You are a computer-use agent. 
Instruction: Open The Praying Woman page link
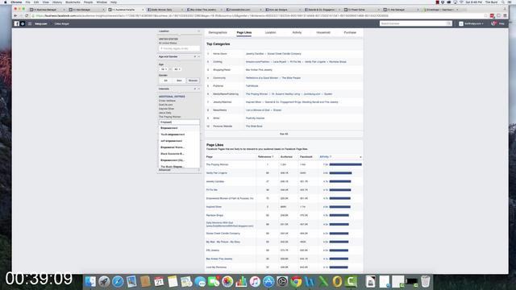coord(217,164)
